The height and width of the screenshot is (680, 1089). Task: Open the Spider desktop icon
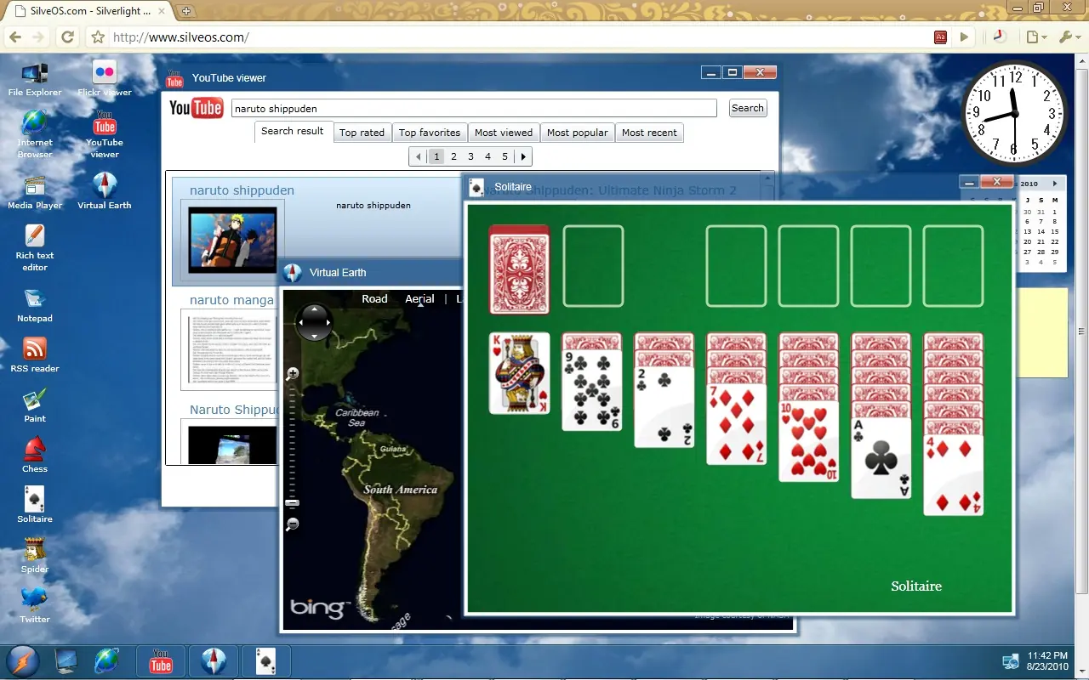(x=35, y=556)
